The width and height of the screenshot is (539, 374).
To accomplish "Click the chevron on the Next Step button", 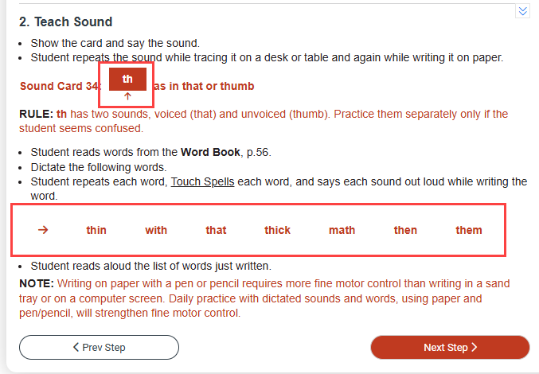I will pos(475,347).
